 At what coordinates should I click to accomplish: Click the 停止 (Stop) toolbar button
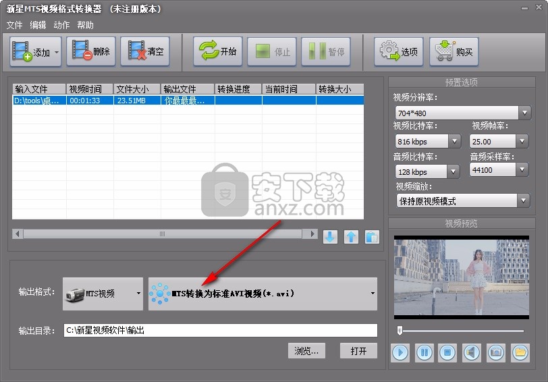tap(272, 52)
